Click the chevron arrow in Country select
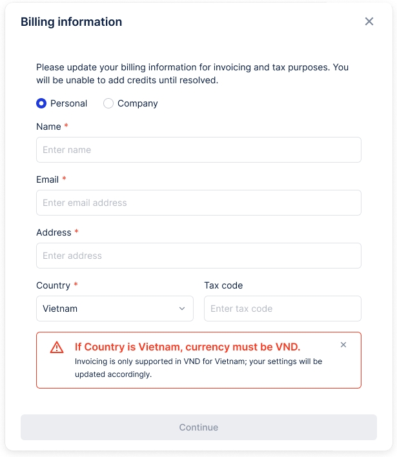397x457 pixels. point(182,309)
